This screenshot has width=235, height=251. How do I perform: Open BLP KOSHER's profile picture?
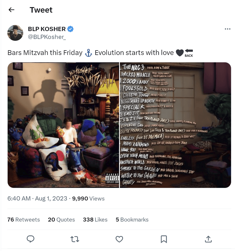(15, 33)
